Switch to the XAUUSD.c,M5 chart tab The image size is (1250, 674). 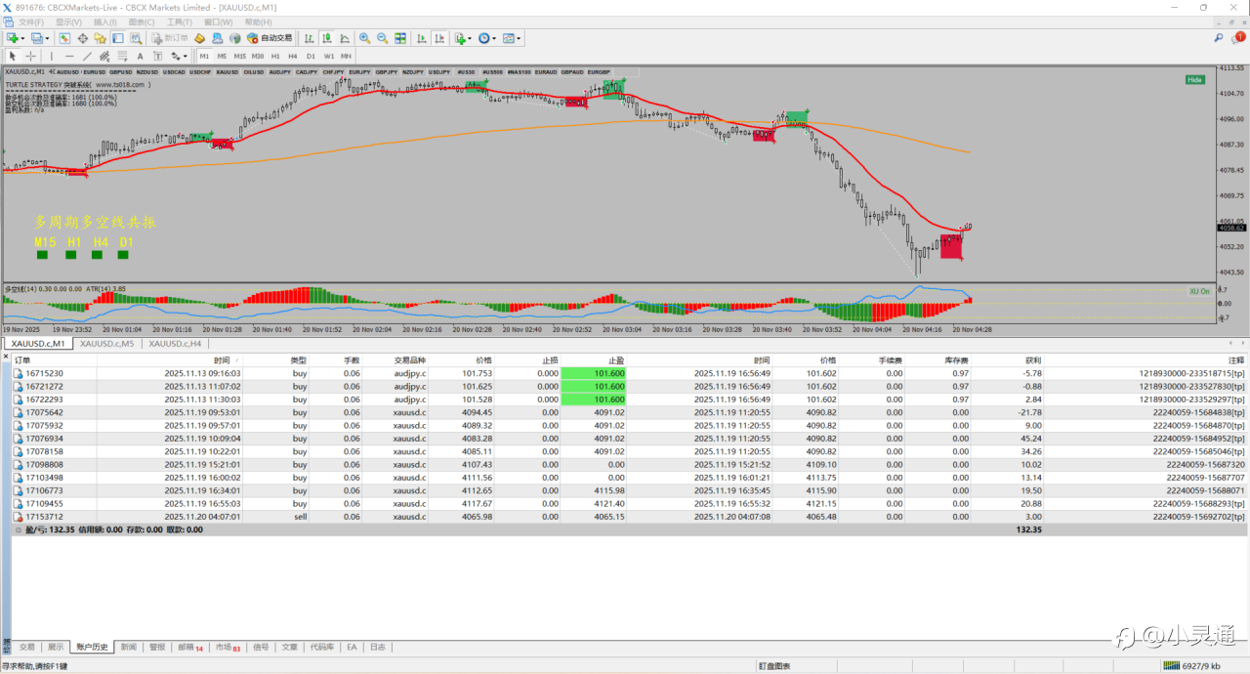(x=107, y=344)
